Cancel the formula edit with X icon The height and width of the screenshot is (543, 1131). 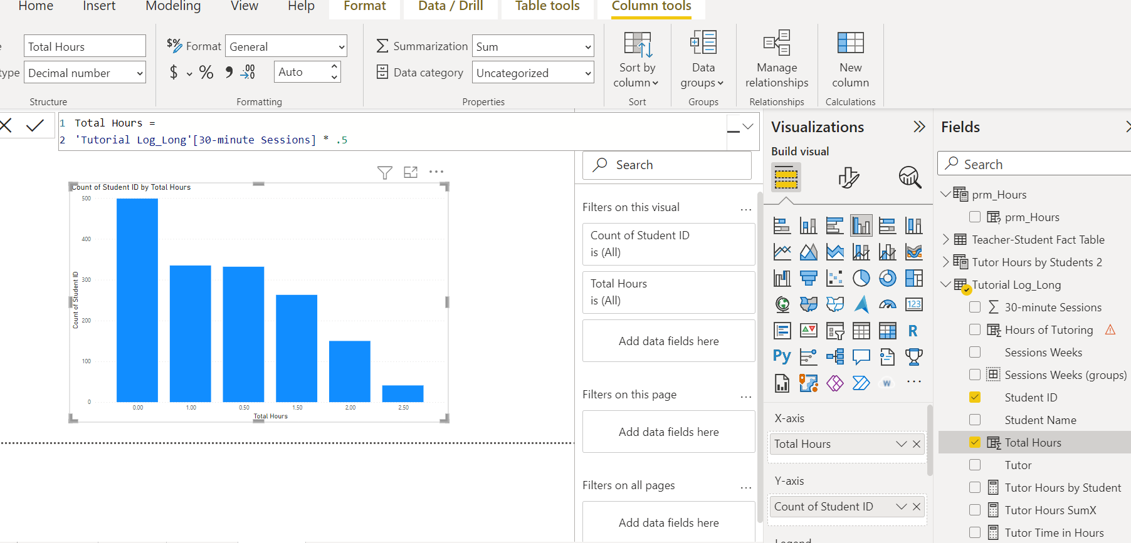(6, 126)
